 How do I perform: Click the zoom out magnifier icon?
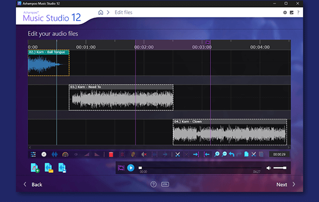(224, 154)
